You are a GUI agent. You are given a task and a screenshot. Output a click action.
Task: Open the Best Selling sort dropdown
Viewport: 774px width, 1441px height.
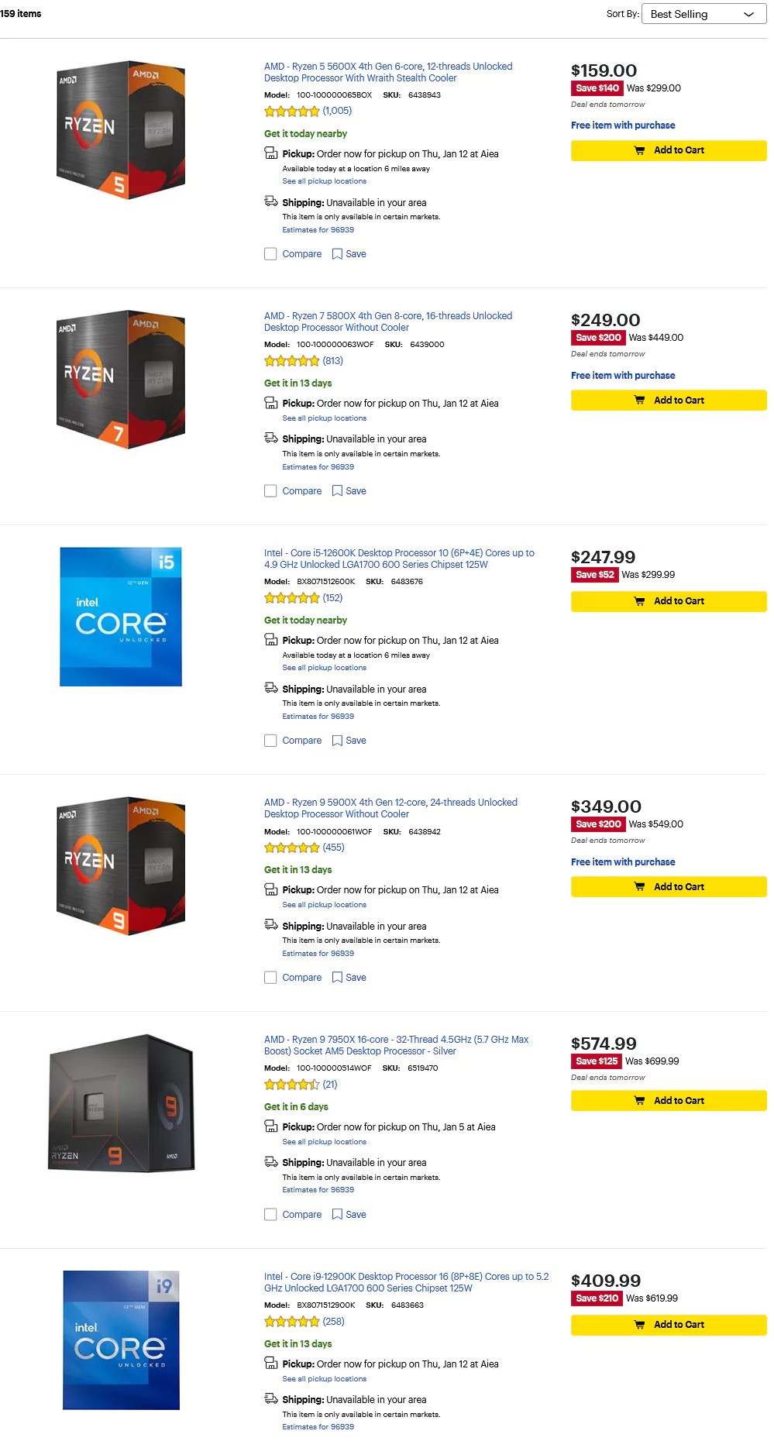coord(703,14)
